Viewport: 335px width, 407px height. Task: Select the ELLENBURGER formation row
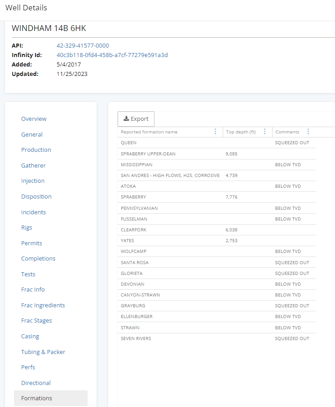pyautogui.click(x=217, y=317)
